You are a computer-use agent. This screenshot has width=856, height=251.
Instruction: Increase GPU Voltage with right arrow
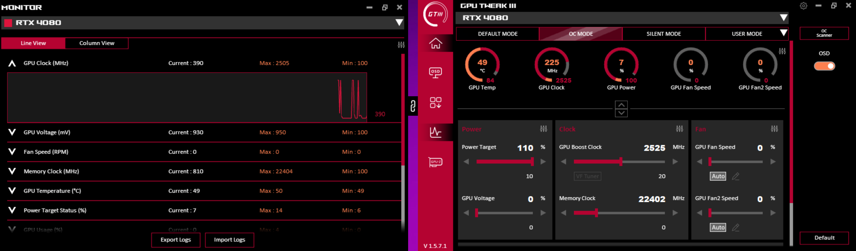pos(543,213)
